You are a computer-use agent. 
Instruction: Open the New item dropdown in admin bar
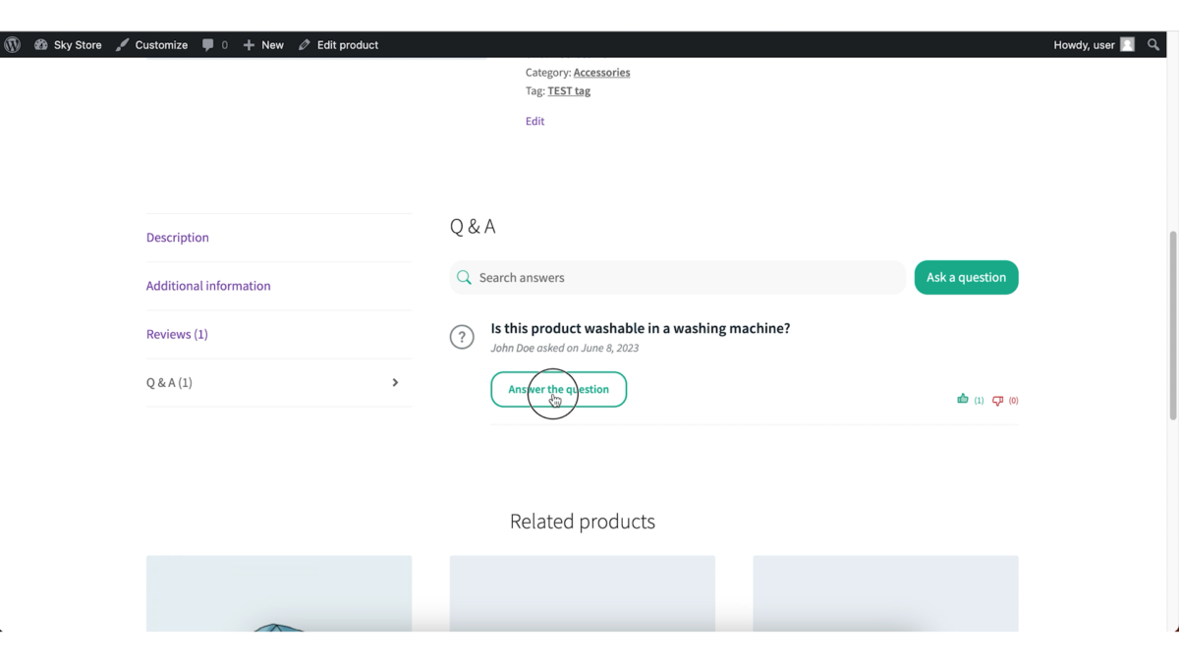point(263,44)
